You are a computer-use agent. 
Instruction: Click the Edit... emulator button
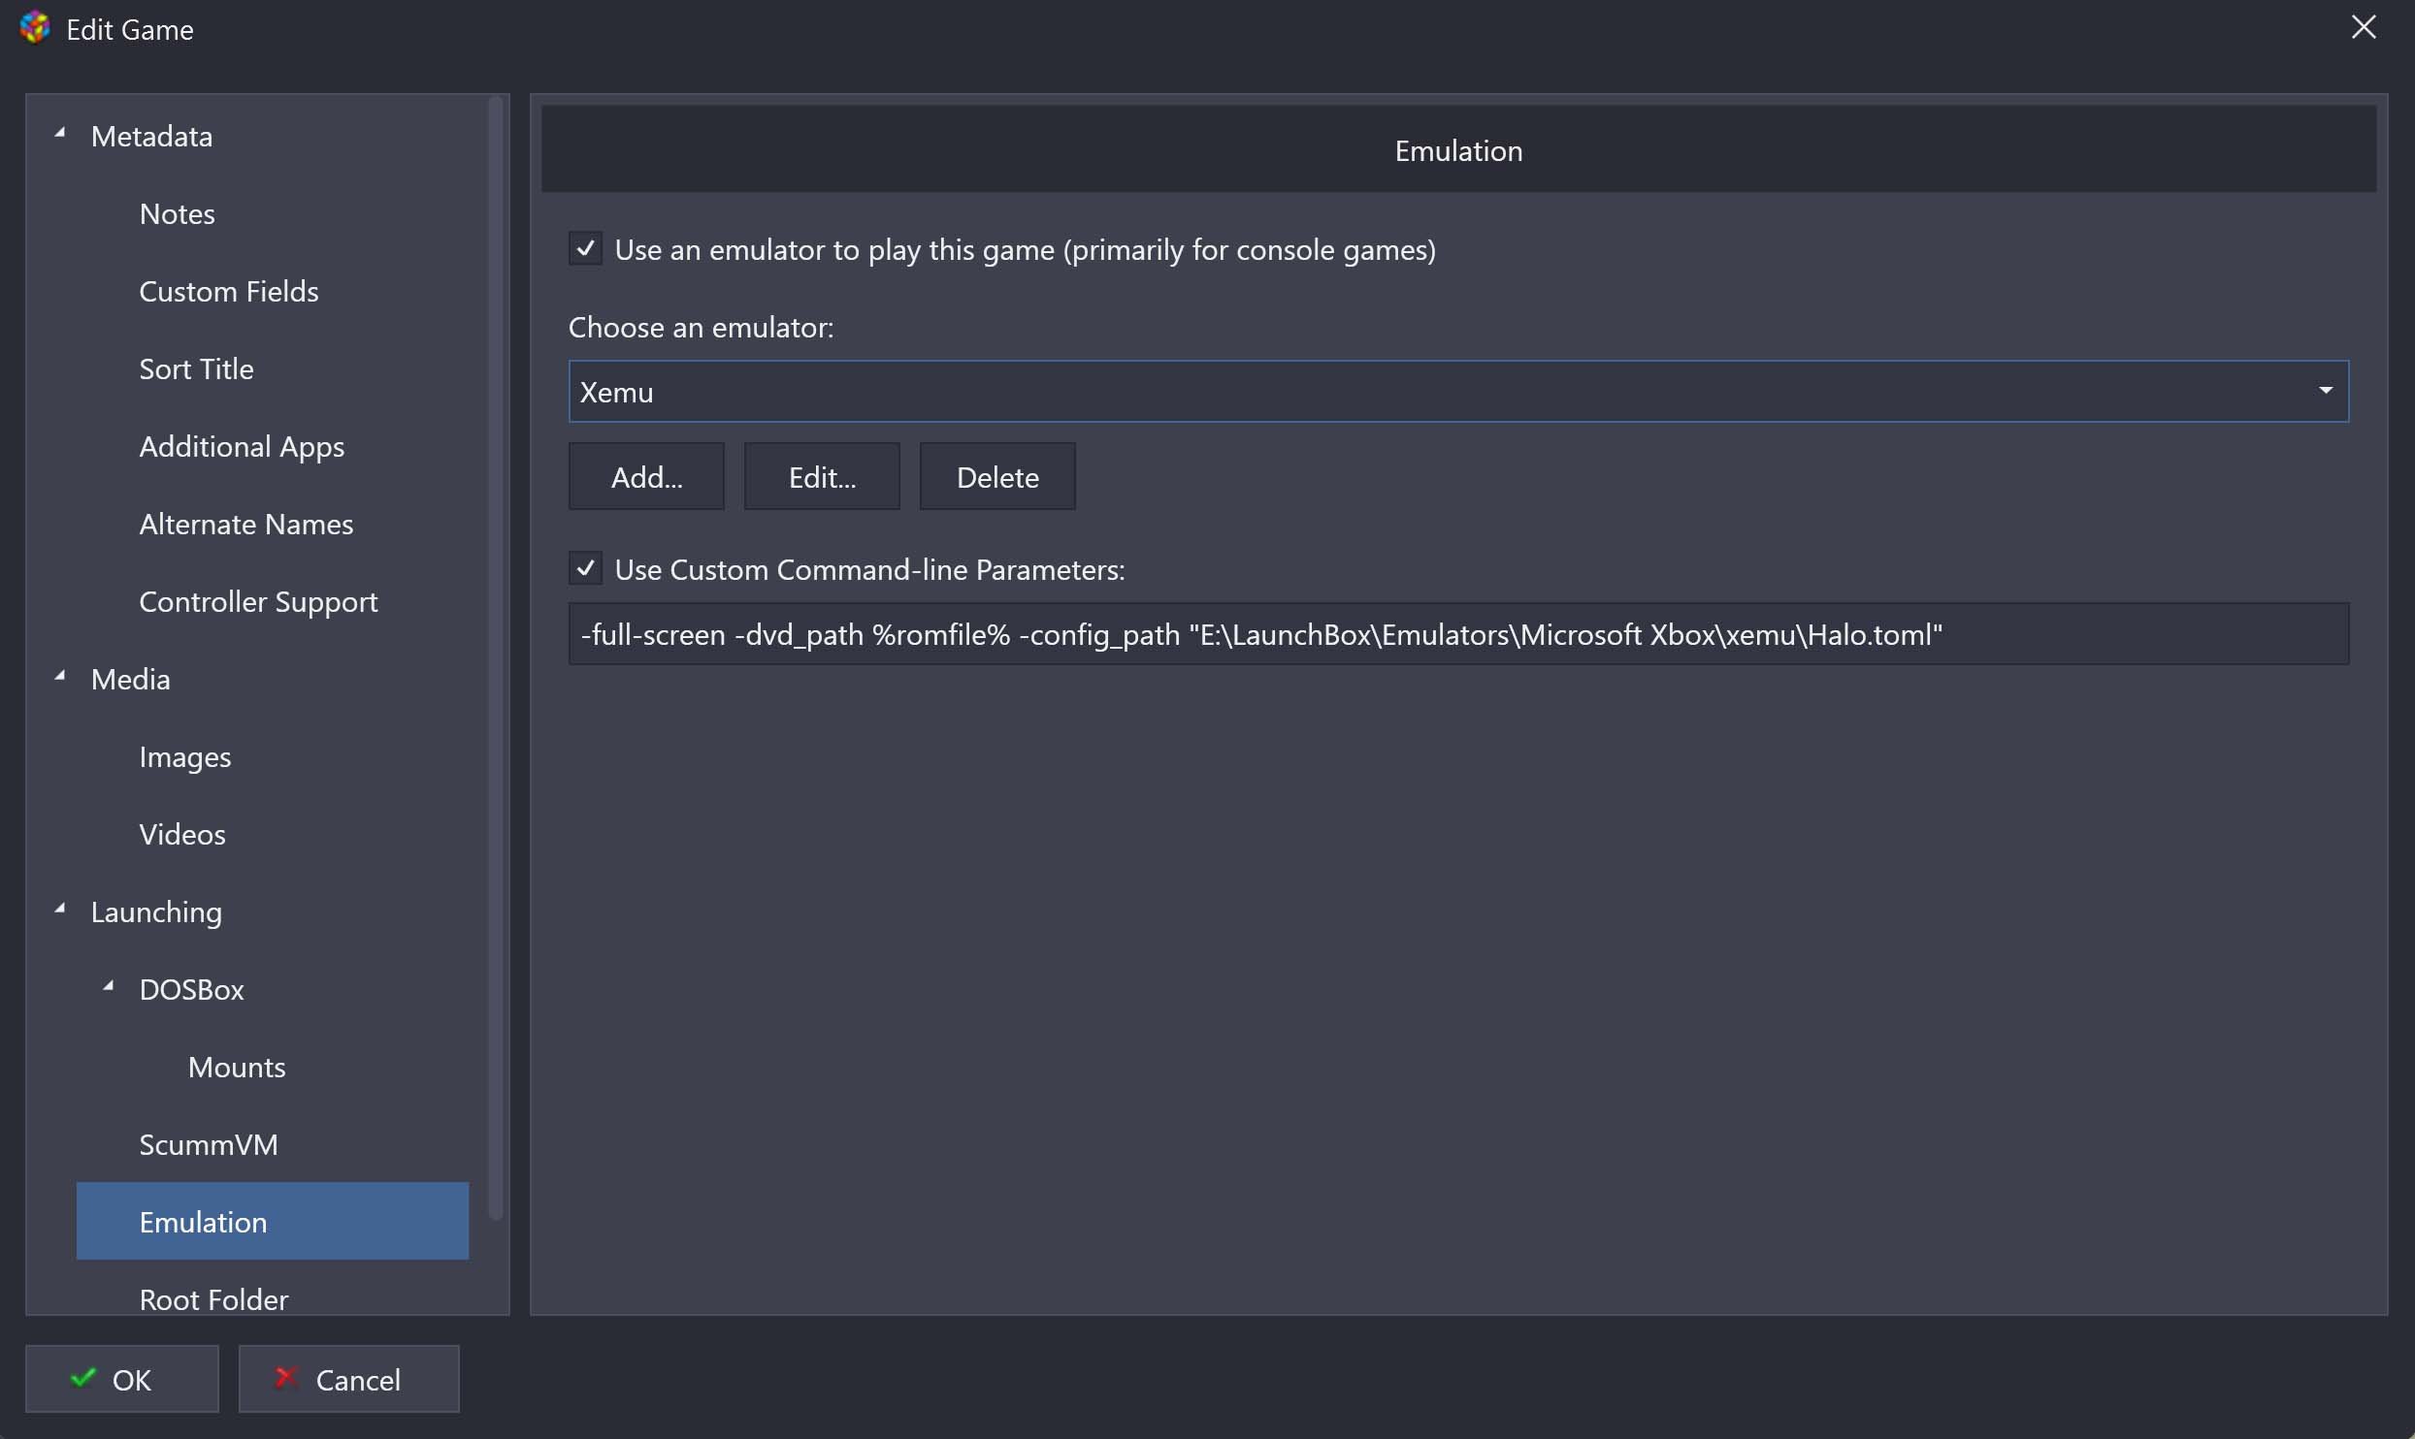[822, 476]
